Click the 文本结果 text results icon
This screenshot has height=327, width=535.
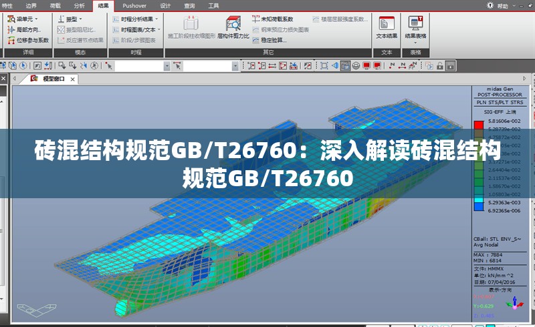[387, 27]
